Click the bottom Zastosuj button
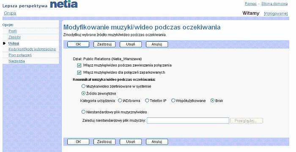296x152 pixels. point(104,141)
